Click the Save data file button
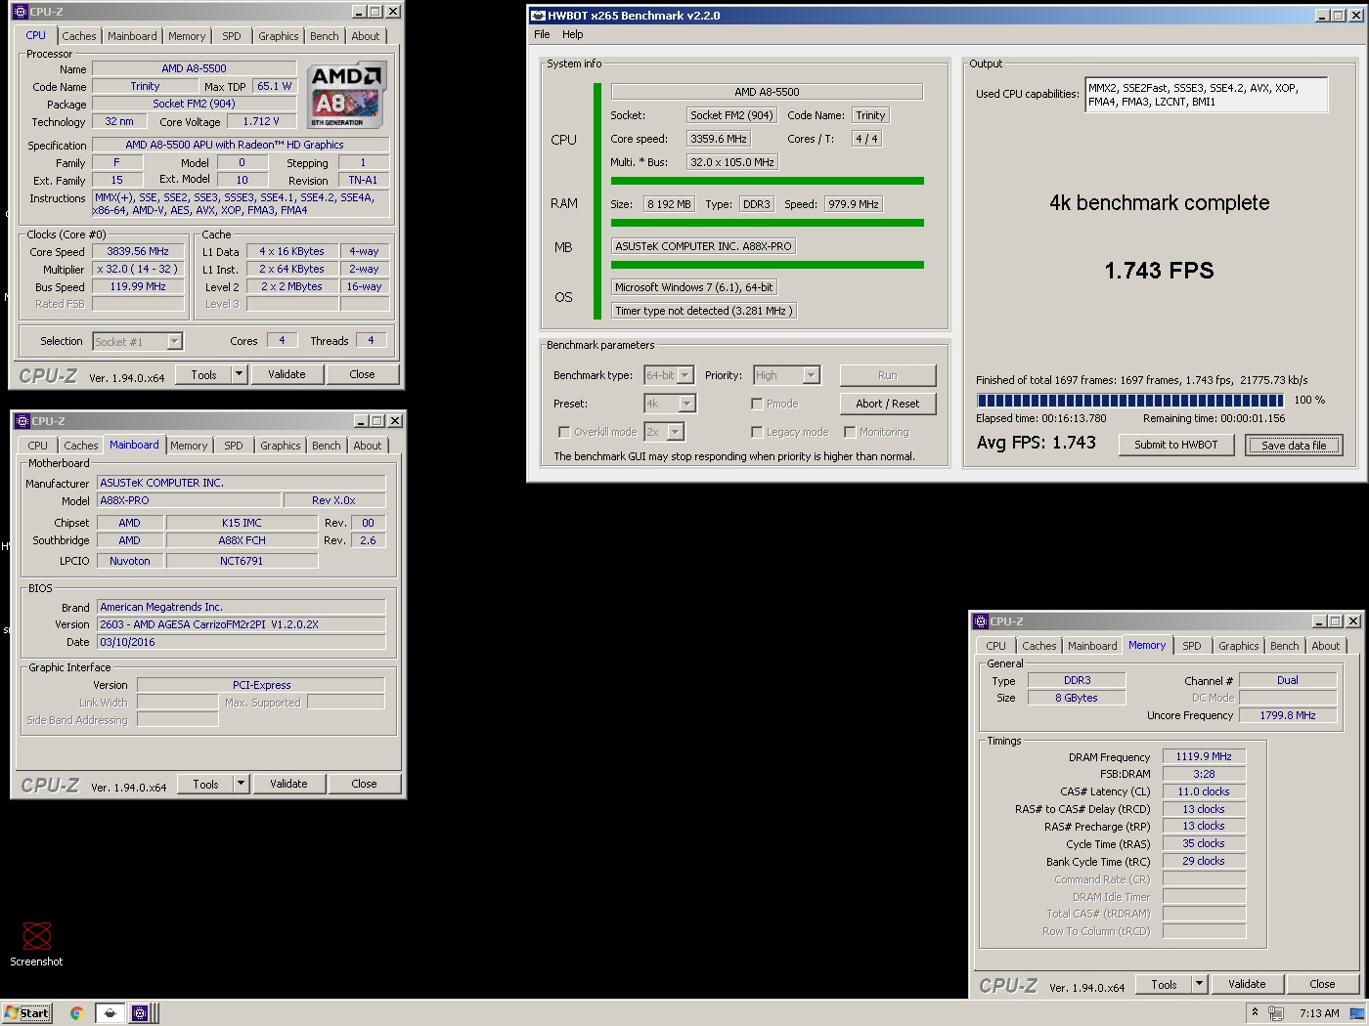The image size is (1369, 1026). pyautogui.click(x=1294, y=446)
